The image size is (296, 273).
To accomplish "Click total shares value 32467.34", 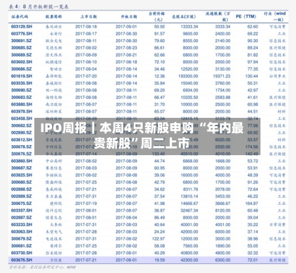I will [189, 211].
